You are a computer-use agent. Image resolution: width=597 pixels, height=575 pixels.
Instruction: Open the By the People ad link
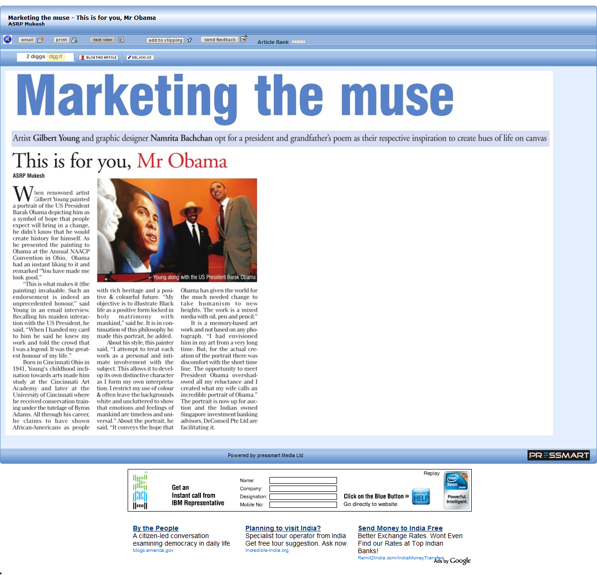pos(156,528)
